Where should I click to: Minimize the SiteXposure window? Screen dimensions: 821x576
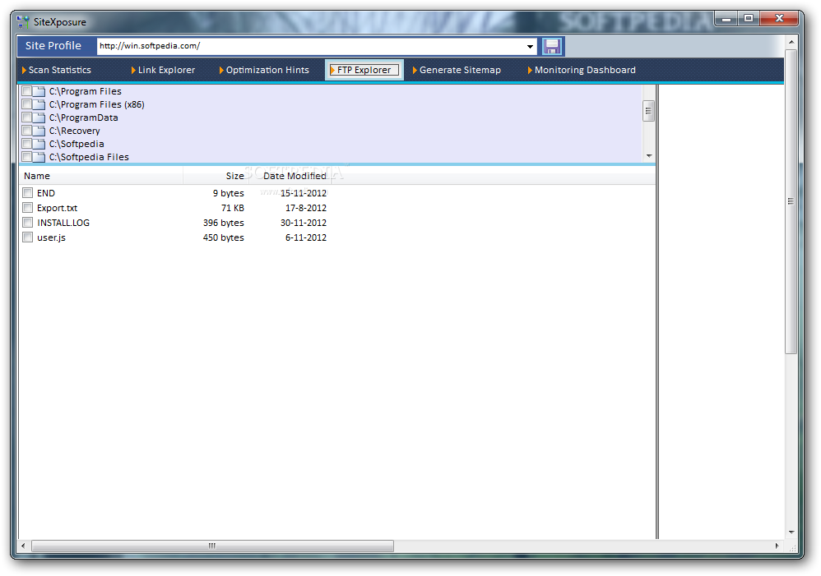726,19
